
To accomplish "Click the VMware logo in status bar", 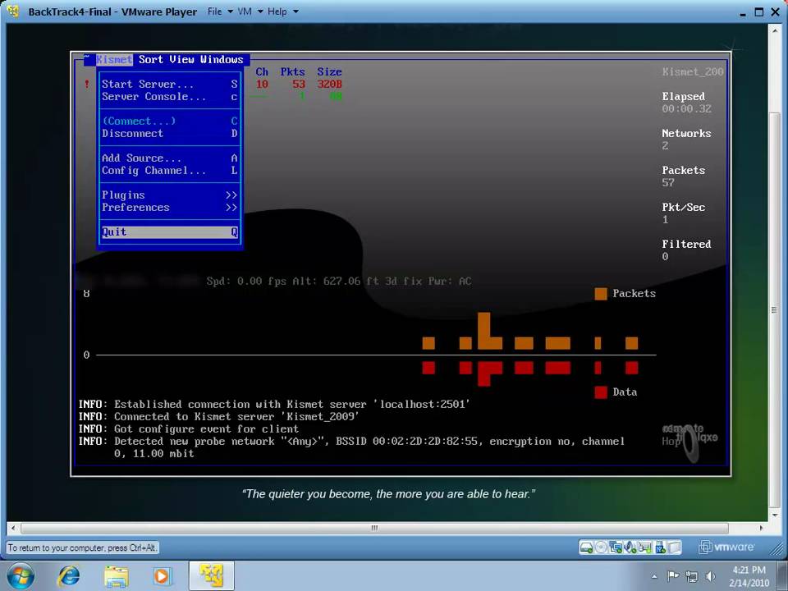I will point(726,547).
